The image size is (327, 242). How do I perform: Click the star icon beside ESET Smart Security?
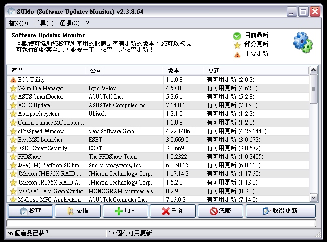point(13,148)
